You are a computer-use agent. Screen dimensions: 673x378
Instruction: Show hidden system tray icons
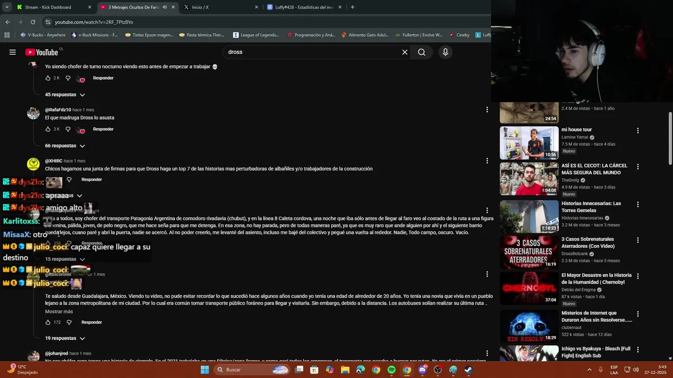click(x=589, y=370)
